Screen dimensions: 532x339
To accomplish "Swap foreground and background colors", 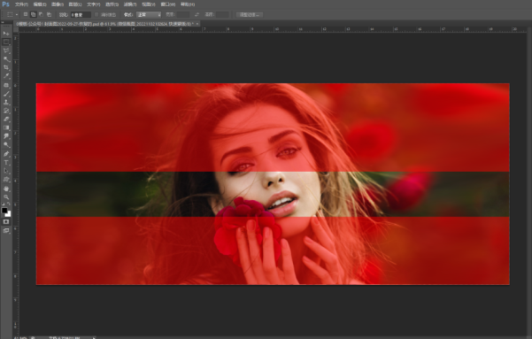I will tap(9, 204).
